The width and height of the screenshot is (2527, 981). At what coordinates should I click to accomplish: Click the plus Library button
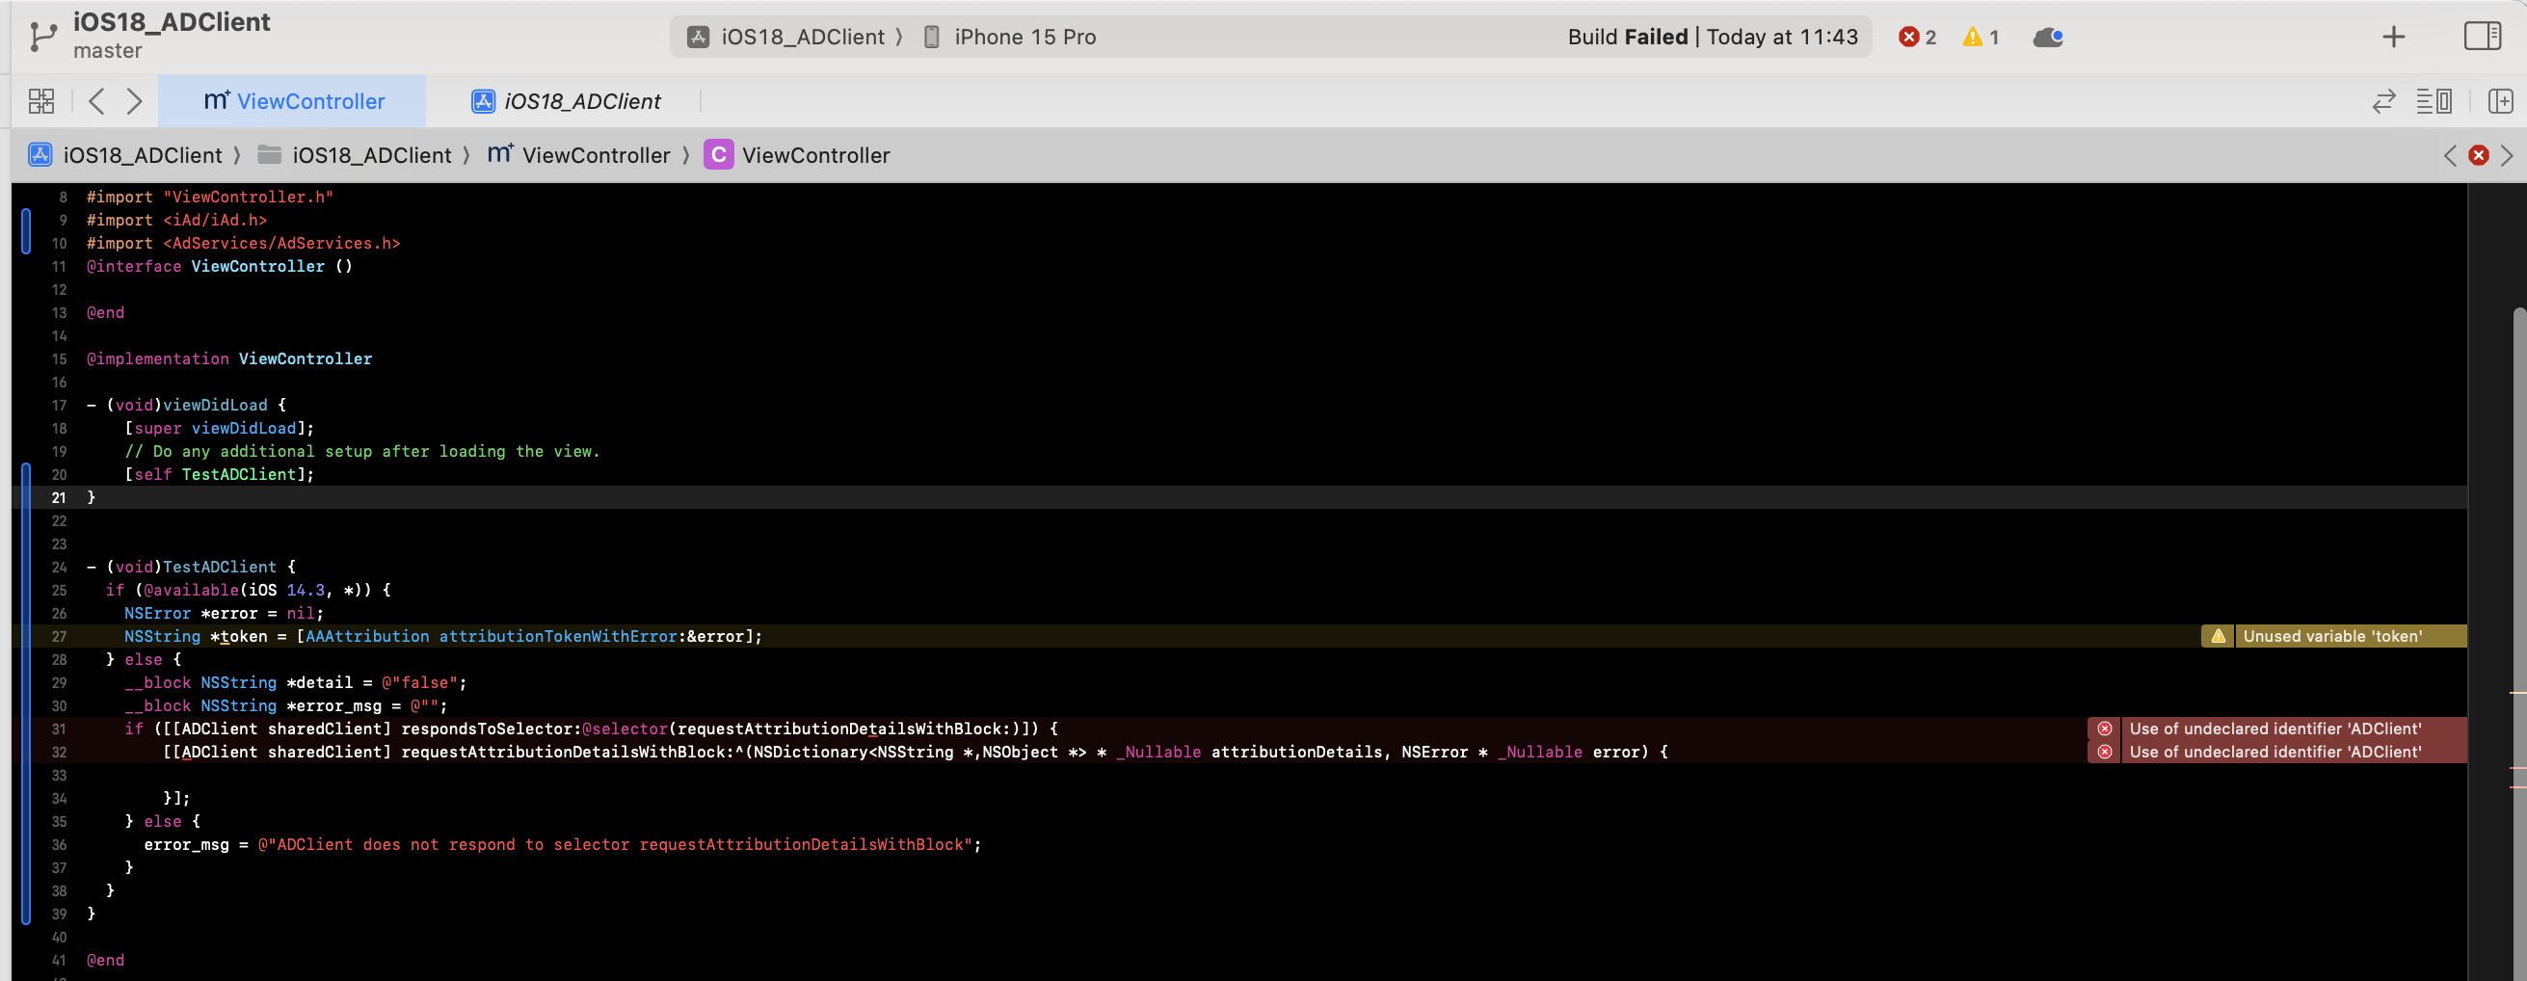(x=2394, y=38)
